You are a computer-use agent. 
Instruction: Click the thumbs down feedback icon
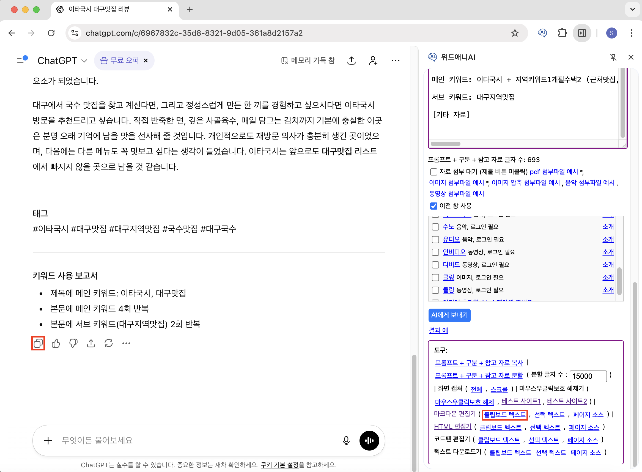(x=73, y=343)
